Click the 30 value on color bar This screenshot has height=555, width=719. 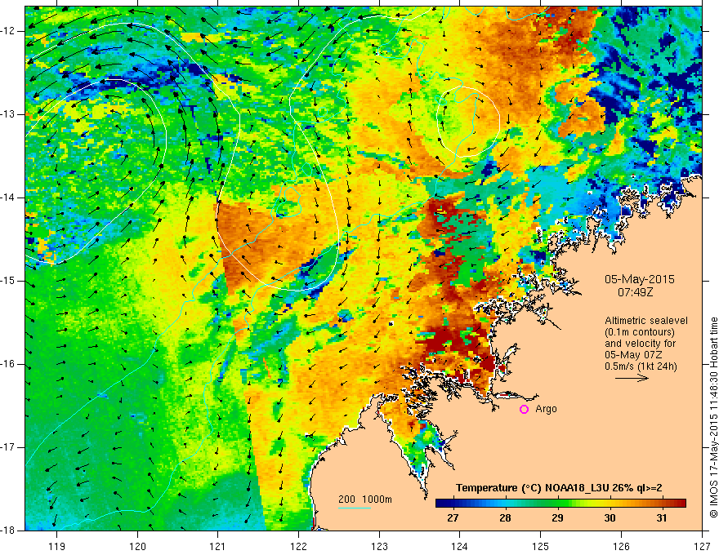(610, 518)
